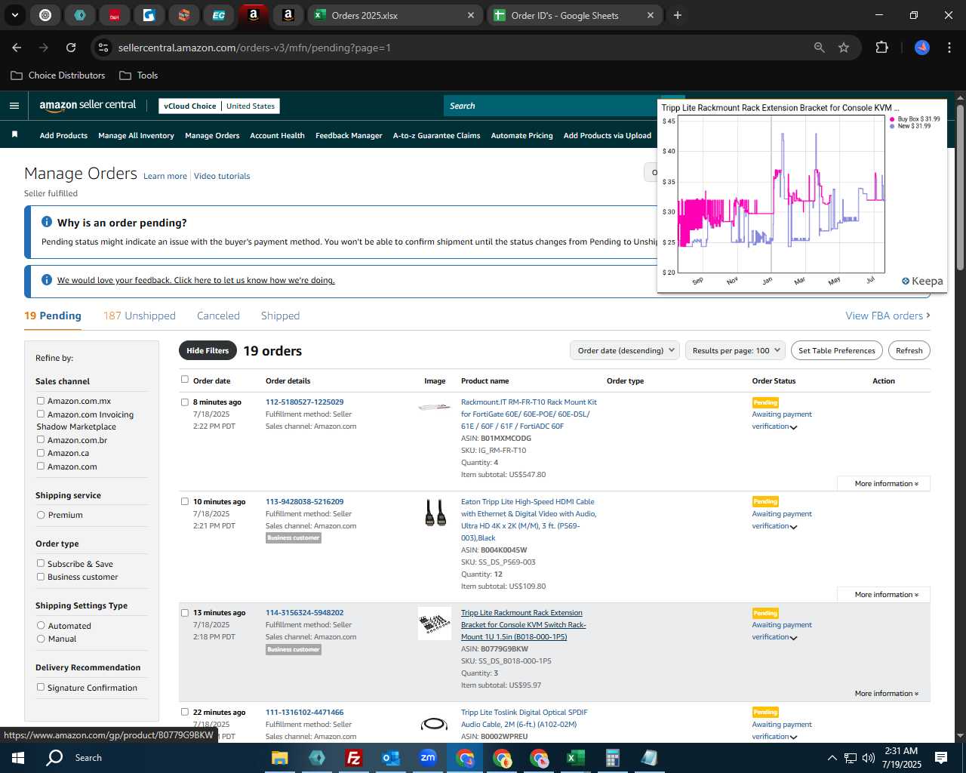
Task: Bookmark this page with the star icon
Action: click(x=844, y=48)
